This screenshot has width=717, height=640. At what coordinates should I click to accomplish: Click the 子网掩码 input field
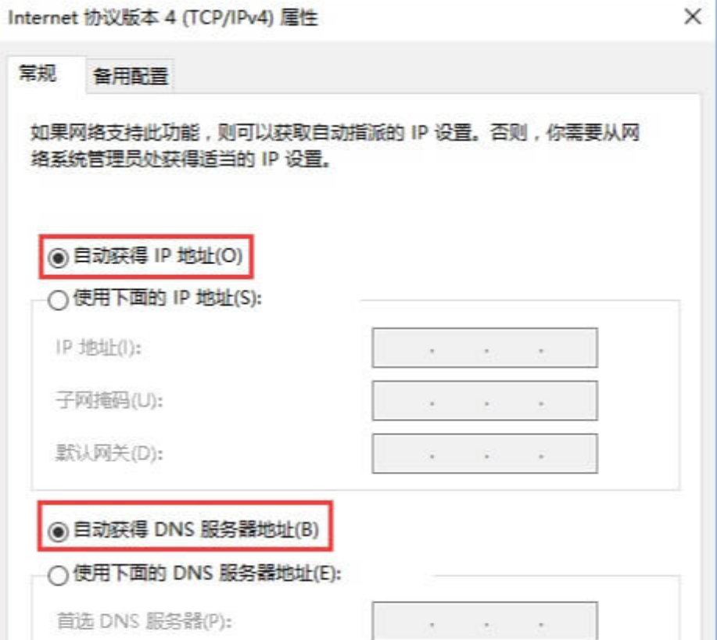[x=485, y=401]
